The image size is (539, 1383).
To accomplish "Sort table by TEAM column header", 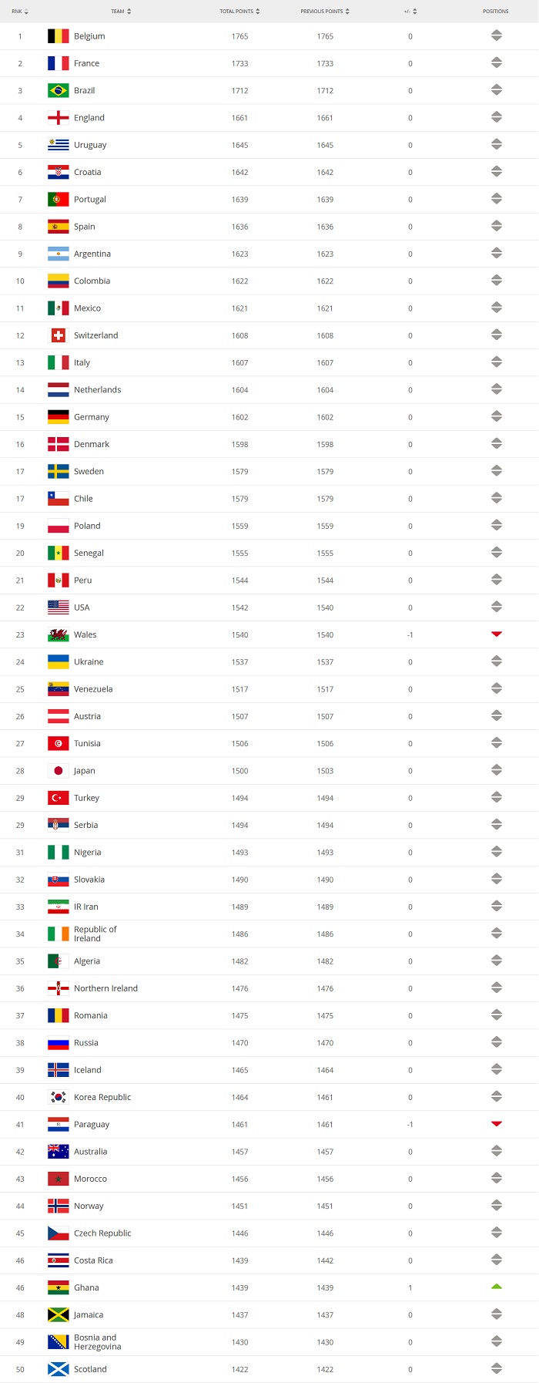I will tap(121, 12).
